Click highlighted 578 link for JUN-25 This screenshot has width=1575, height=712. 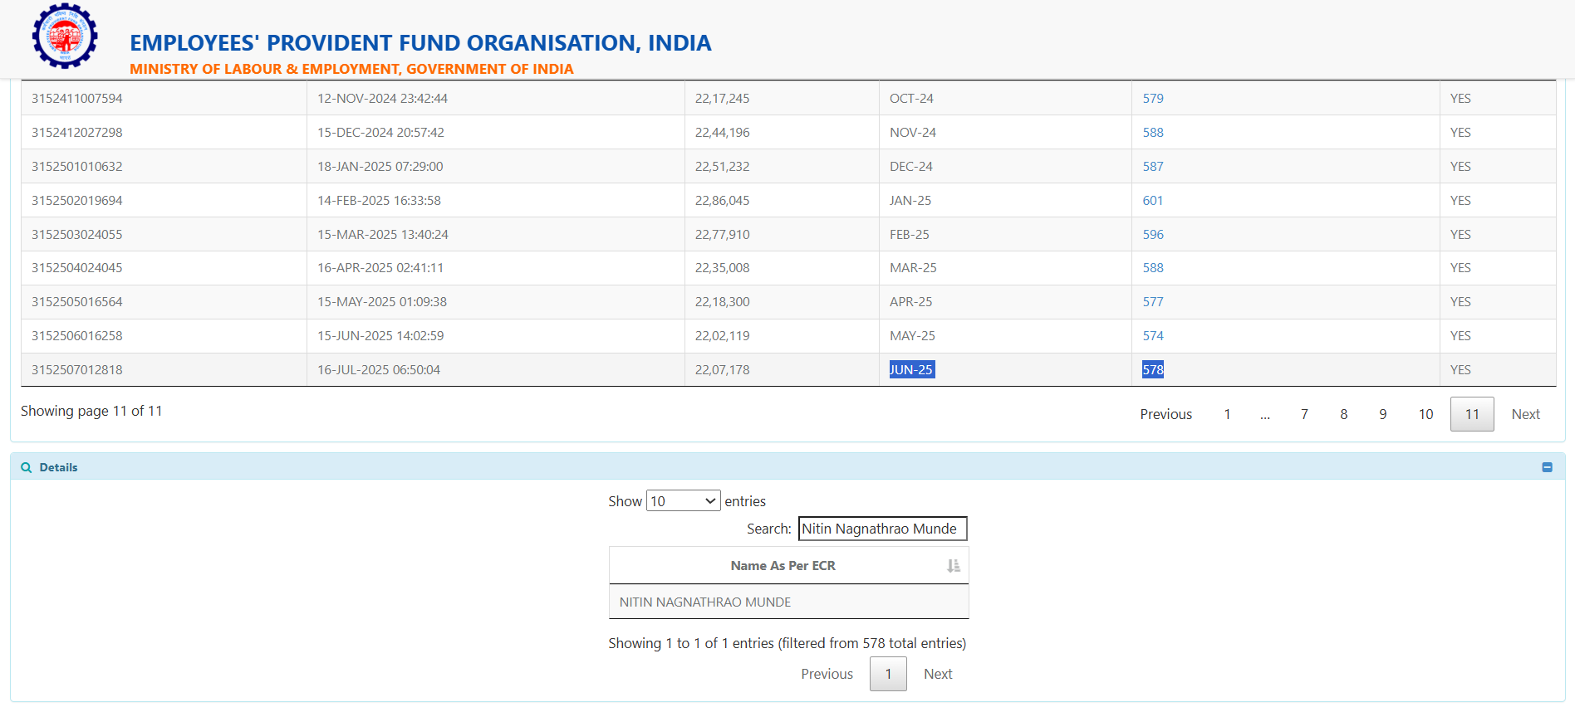[1152, 370]
